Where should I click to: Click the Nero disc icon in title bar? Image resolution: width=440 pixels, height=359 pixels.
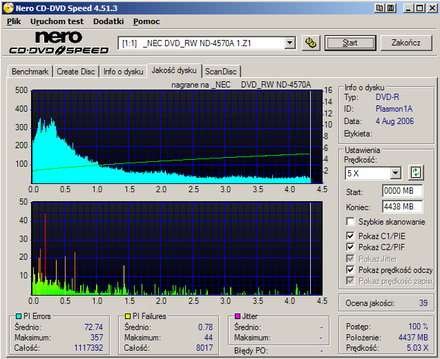click(x=8, y=8)
